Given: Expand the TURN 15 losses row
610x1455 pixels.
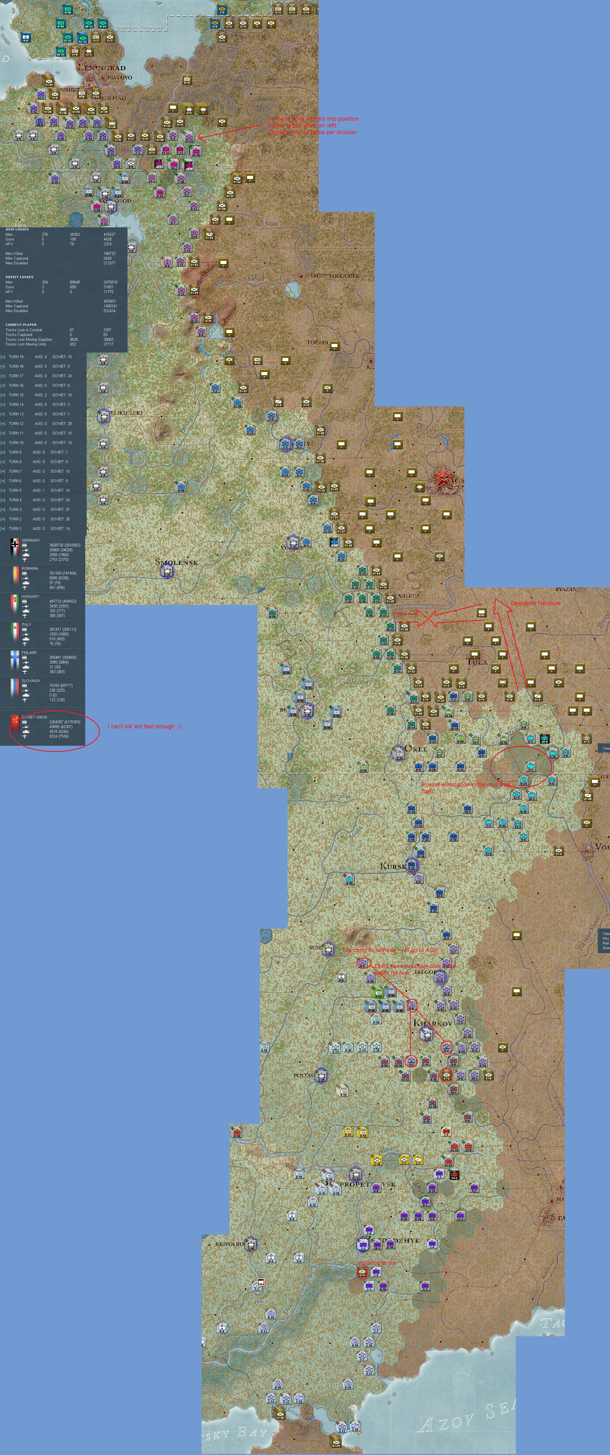Looking at the screenshot, I should [3, 395].
